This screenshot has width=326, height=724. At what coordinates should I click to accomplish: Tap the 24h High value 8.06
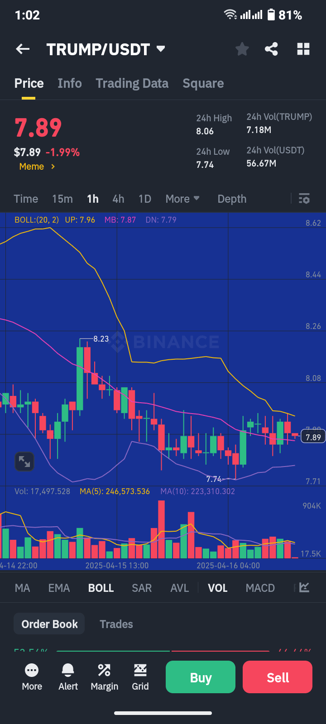click(x=205, y=131)
